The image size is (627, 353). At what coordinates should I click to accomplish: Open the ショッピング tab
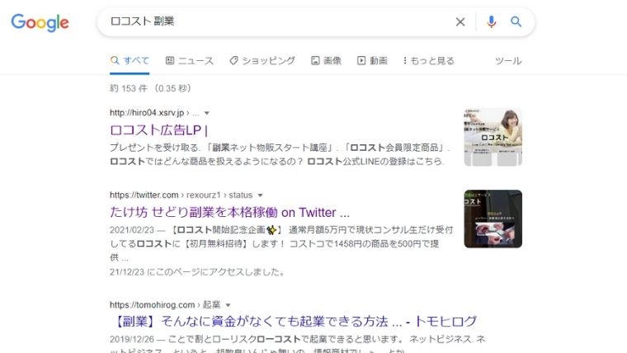[x=262, y=61]
